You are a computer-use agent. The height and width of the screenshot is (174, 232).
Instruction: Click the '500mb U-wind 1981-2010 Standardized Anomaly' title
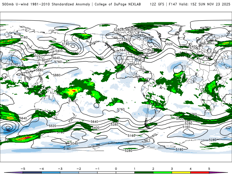pyautogui.click(x=46, y=4)
